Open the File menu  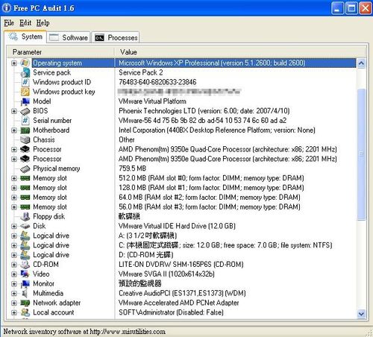[9, 23]
